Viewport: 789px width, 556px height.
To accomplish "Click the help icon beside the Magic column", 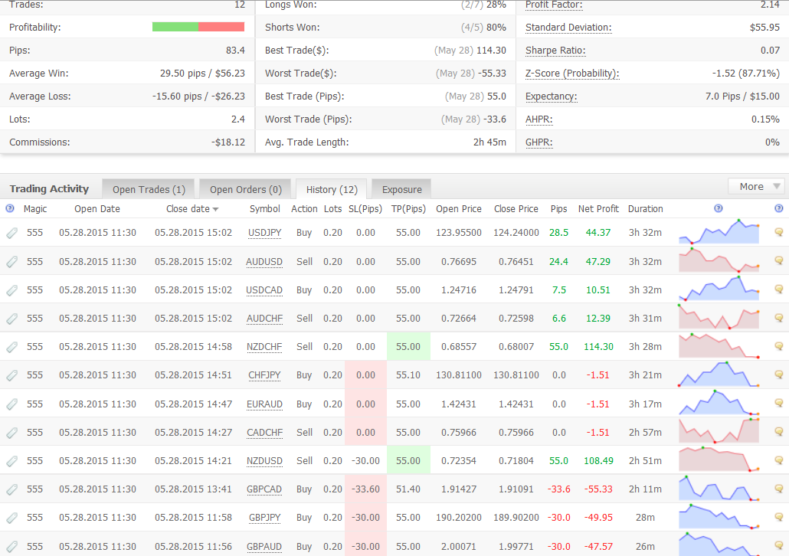I will (x=9, y=208).
